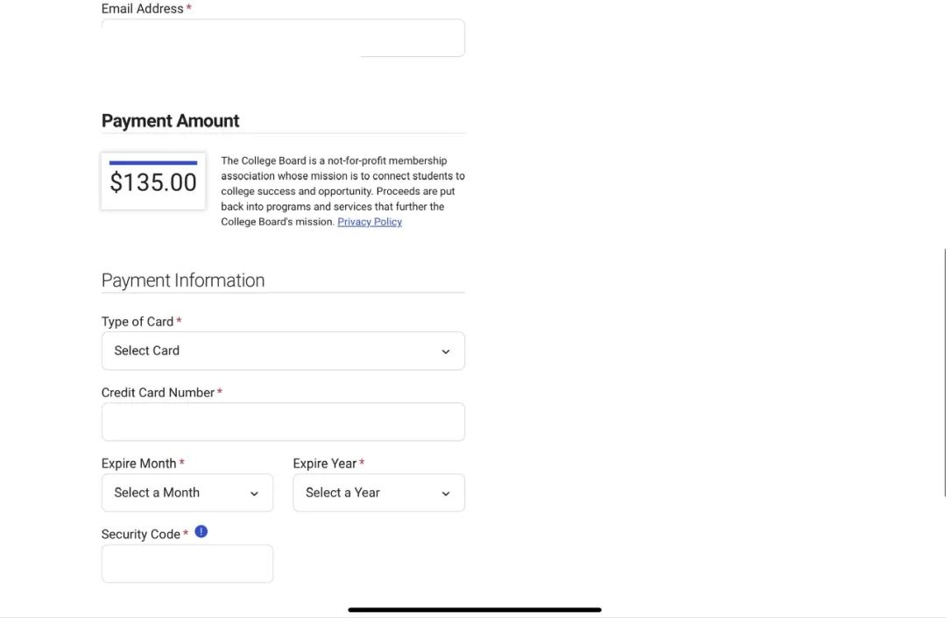Click the Type of Card label
Image resolution: width=946 pixels, height=618 pixels.
click(138, 322)
